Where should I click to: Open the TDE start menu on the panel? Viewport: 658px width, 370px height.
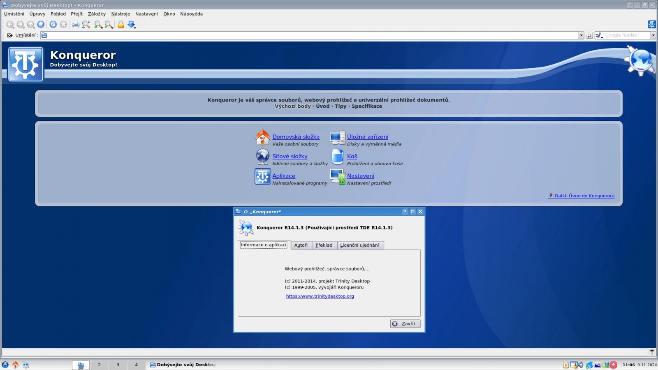pyautogui.click(x=5, y=365)
